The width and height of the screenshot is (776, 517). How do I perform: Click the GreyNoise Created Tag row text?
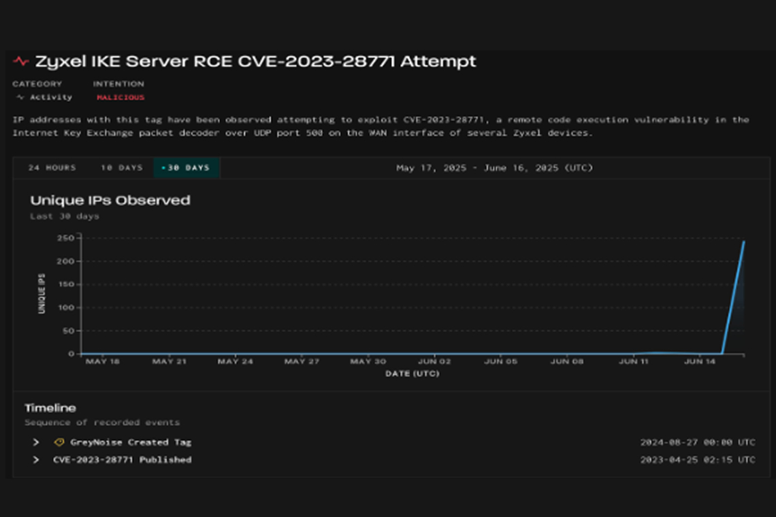pyautogui.click(x=131, y=442)
